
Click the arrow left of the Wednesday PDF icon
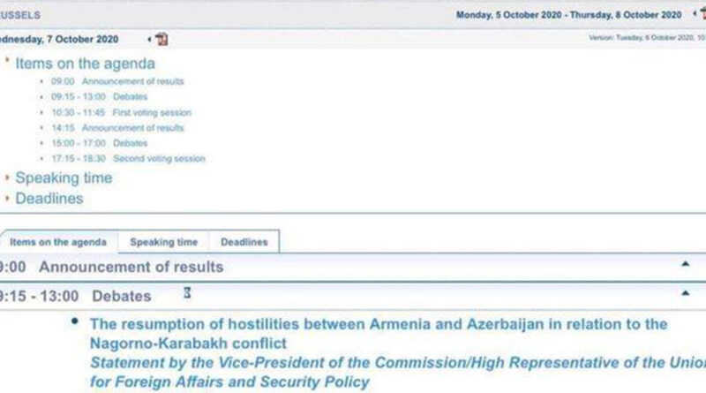point(147,40)
